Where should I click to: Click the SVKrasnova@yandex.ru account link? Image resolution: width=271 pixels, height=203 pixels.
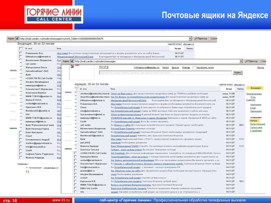tap(147, 68)
